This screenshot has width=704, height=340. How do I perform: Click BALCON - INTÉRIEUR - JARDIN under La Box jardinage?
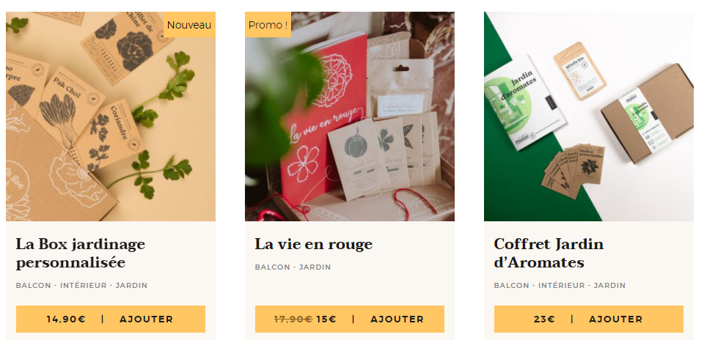coord(81,285)
